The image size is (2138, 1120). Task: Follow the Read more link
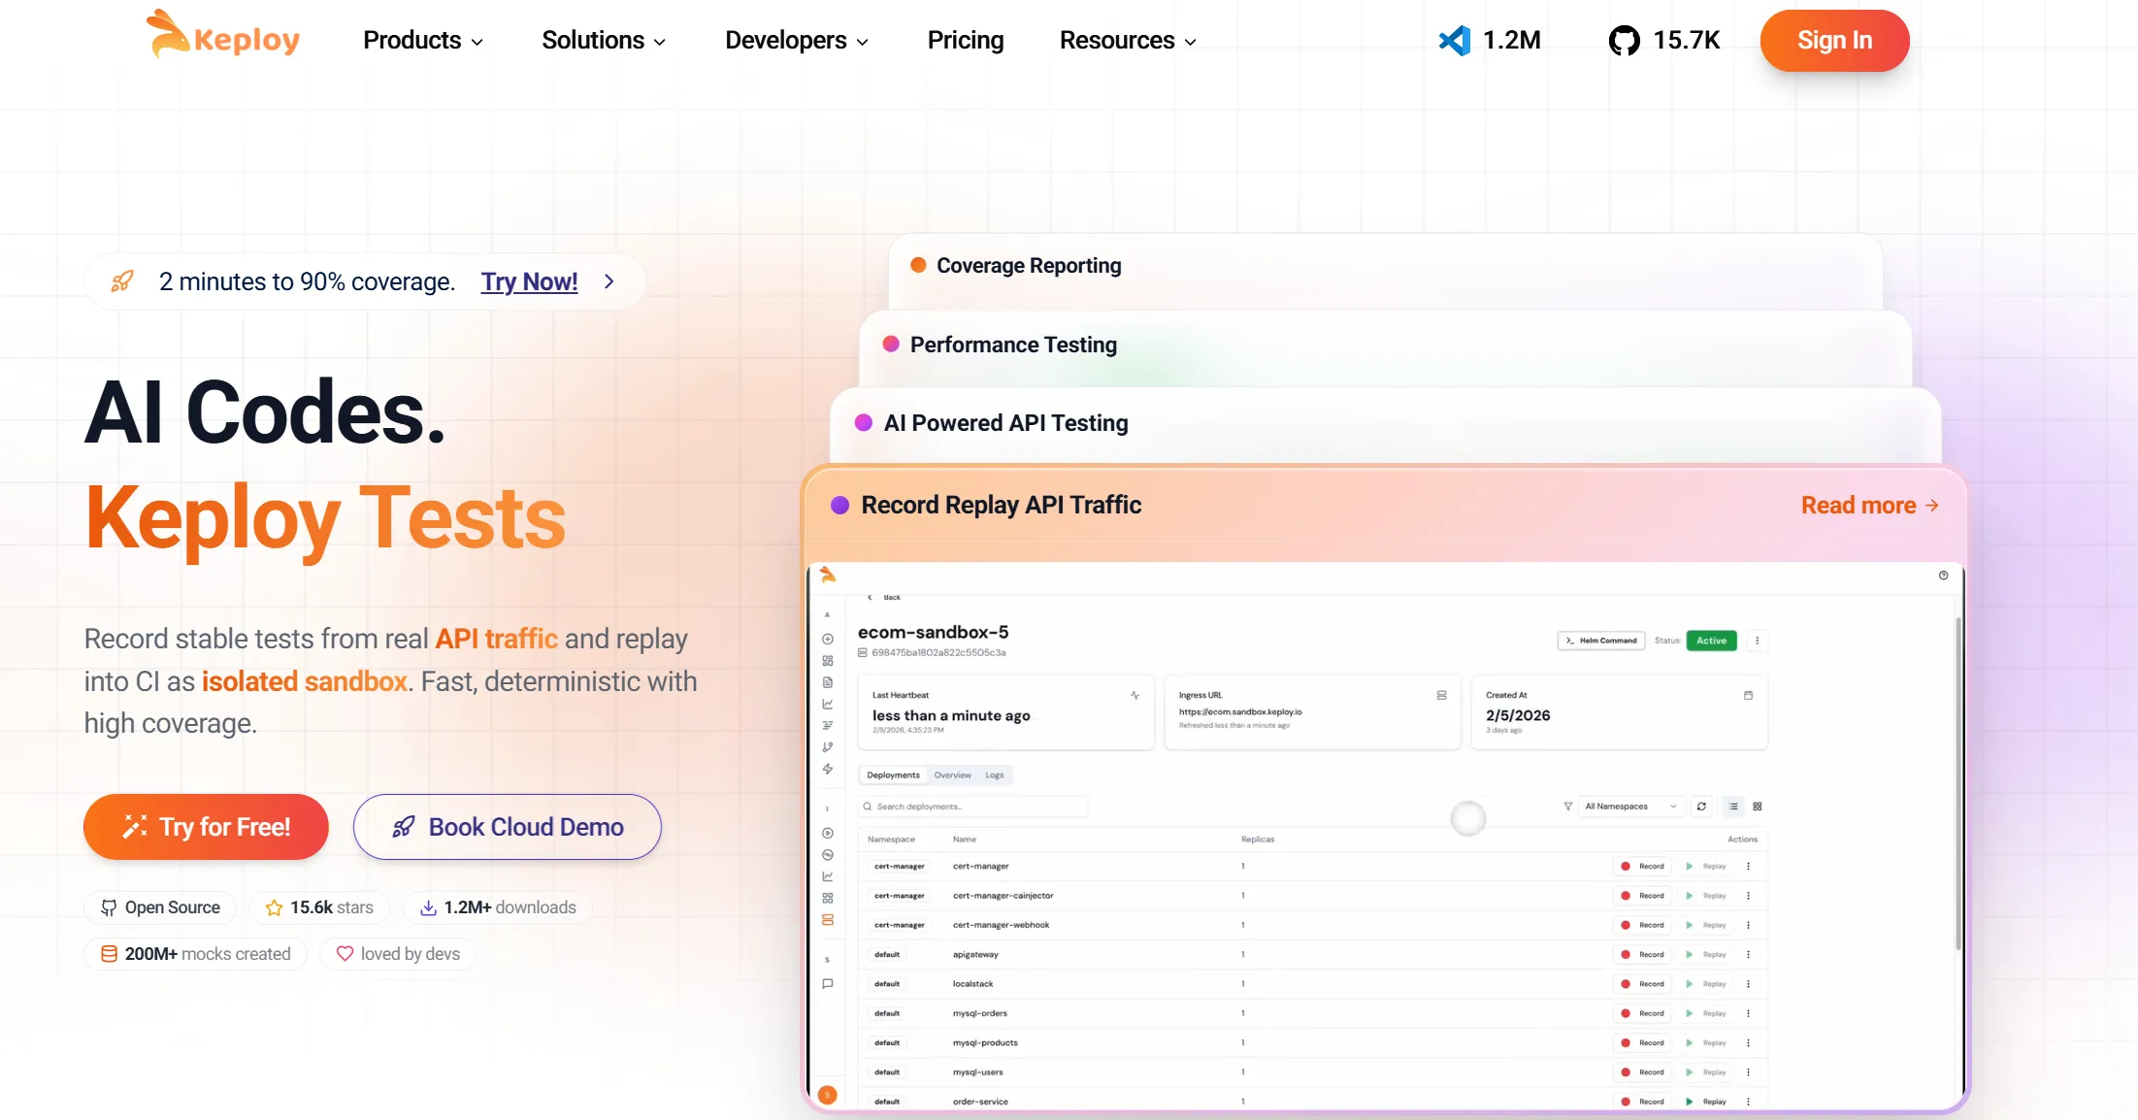click(1868, 505)
